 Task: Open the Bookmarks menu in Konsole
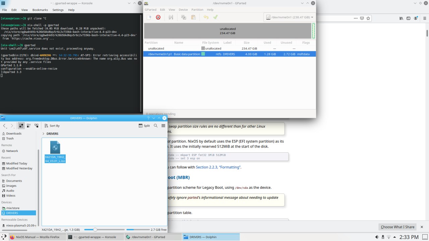tap(40, 10)
